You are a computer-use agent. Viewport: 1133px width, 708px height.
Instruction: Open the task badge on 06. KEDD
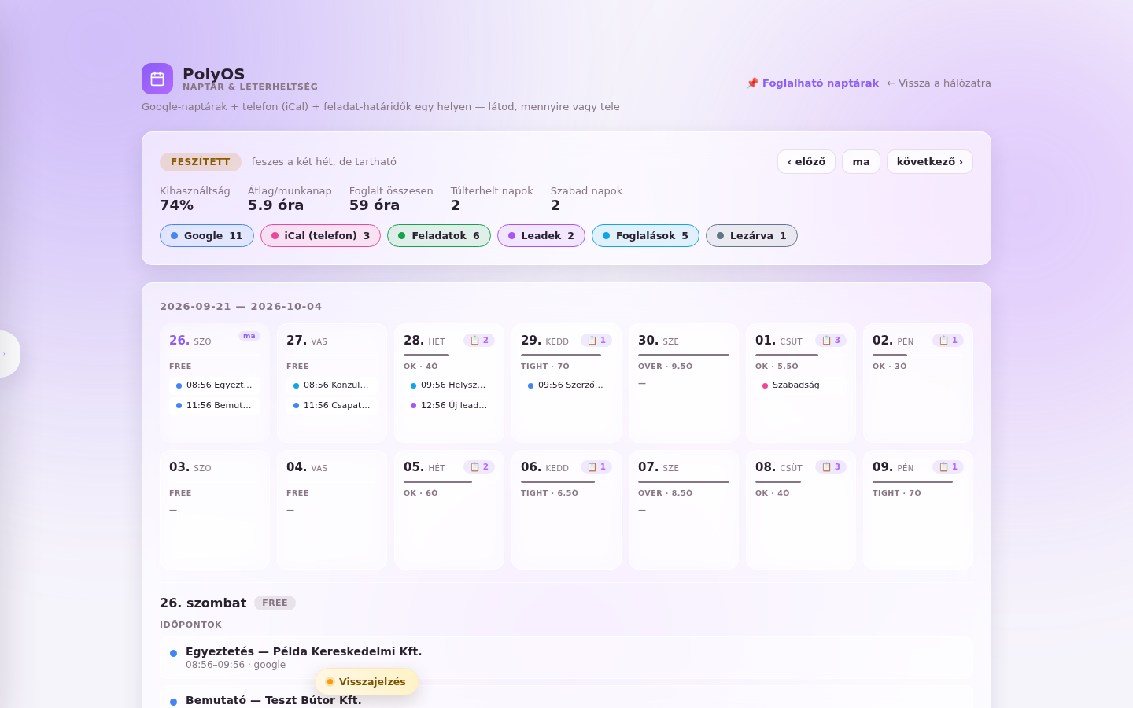click(x=596, y=467)
